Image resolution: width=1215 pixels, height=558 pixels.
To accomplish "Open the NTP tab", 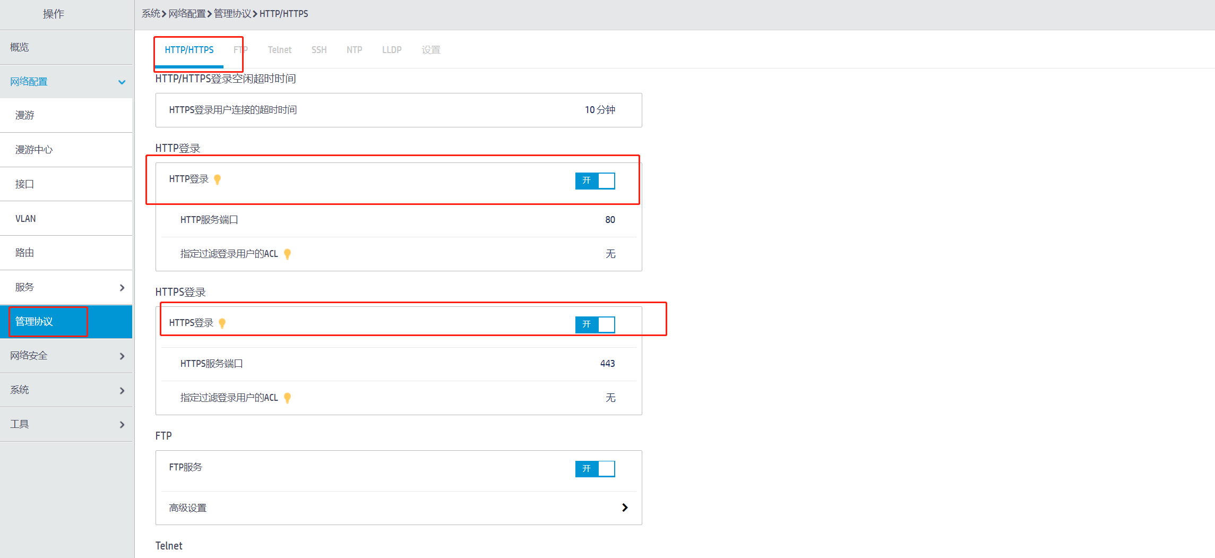I will tap(354, 50).
